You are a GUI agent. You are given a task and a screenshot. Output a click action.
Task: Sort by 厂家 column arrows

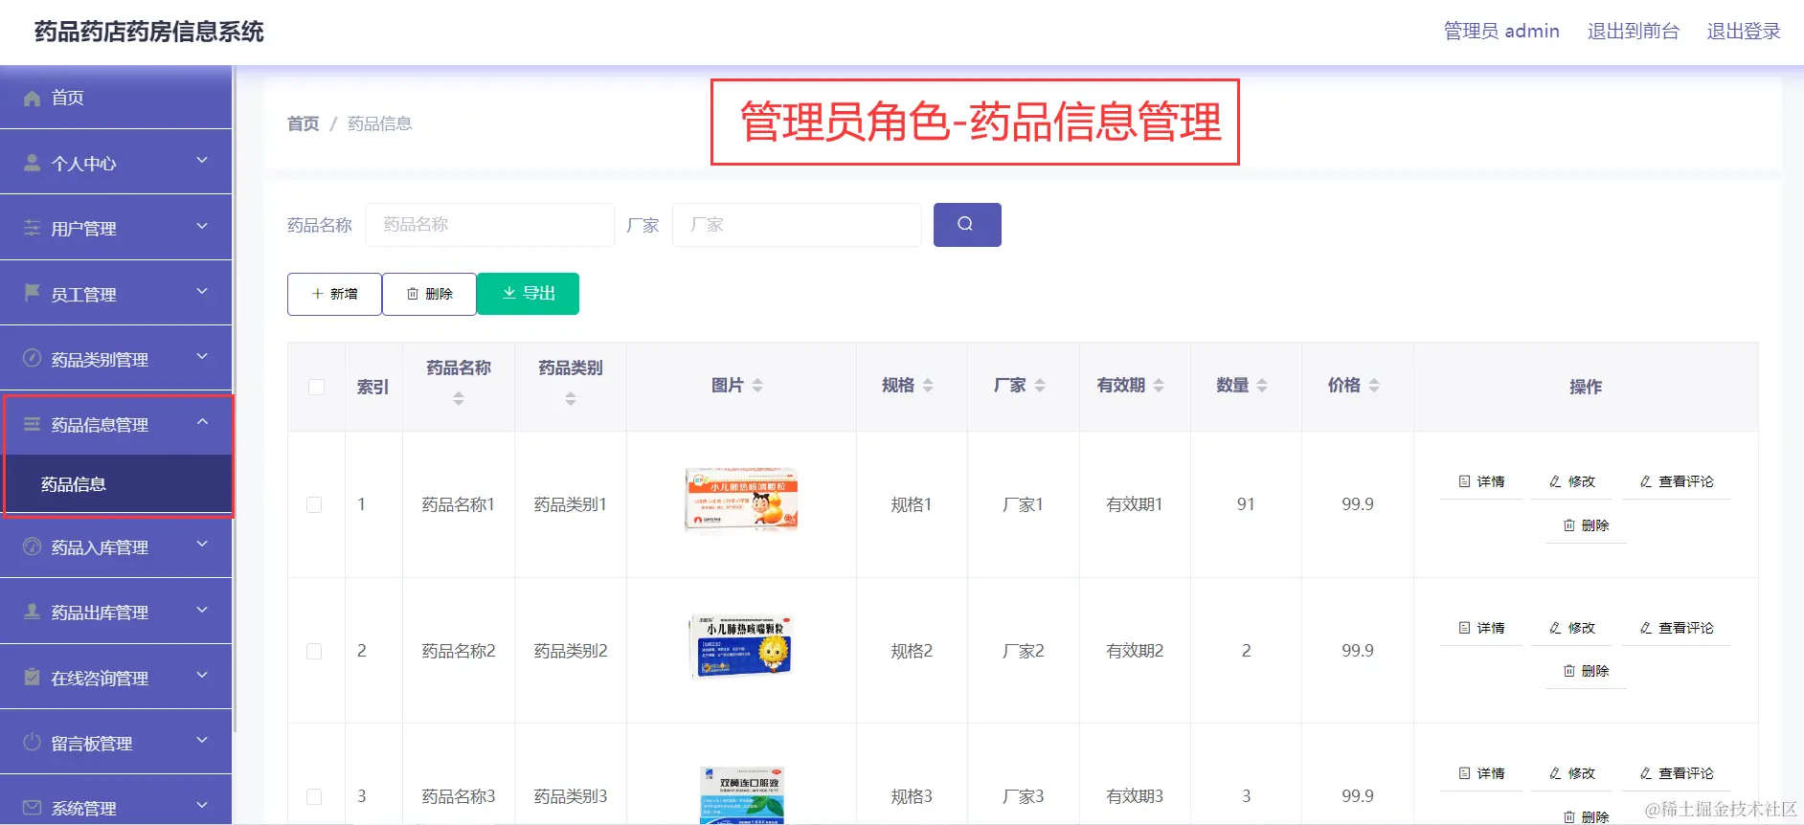click(x=1040, y=386)
